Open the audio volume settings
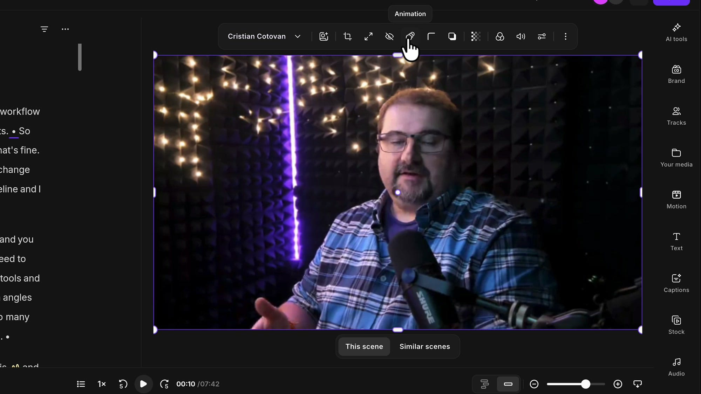The width and height of the screenshot is (701, 394). 521,36
